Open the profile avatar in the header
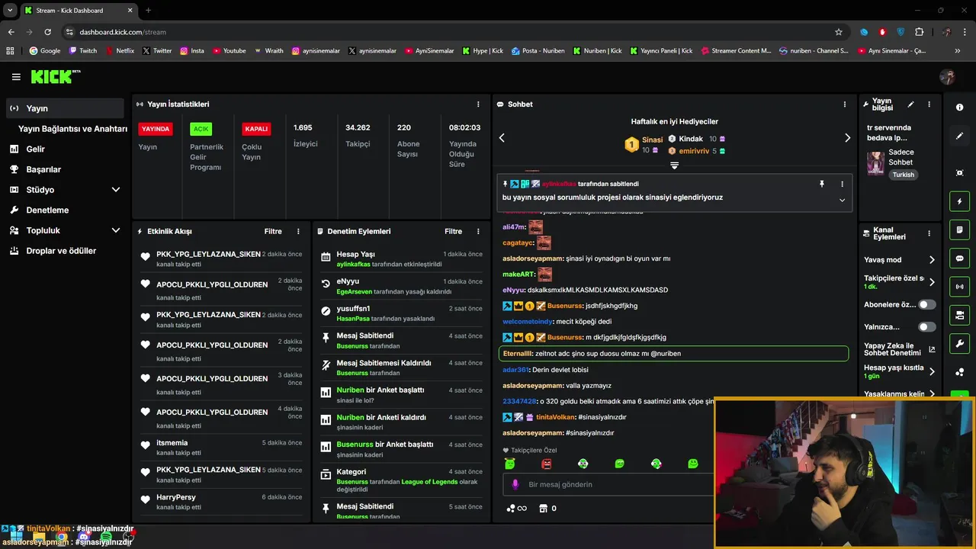976x549 pixels. click(x=947, y=77)
